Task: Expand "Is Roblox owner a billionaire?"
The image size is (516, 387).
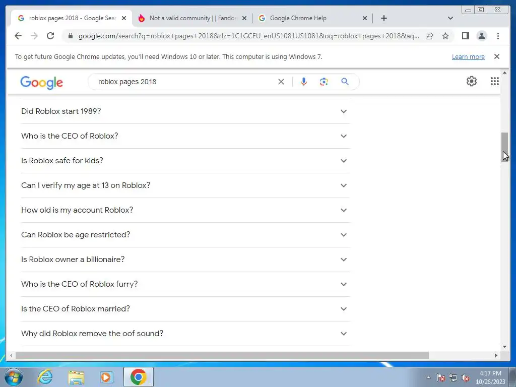Action: coord(185,260)
